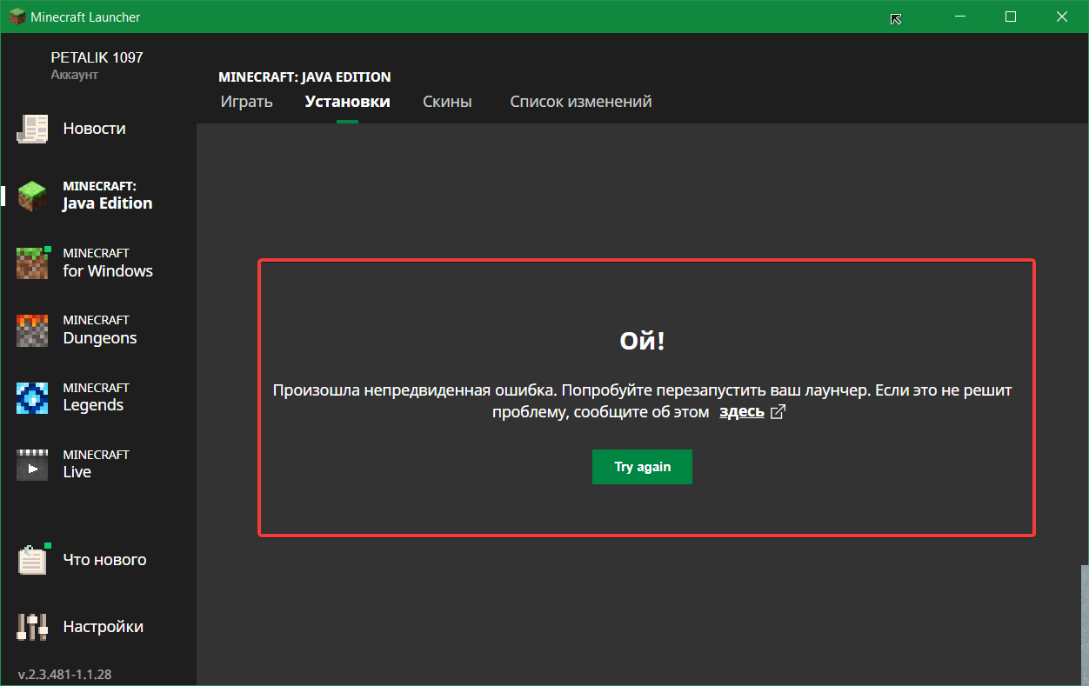
Task: Minimize the Minecraft Launcher window
Action: click(x=959, y=17)
